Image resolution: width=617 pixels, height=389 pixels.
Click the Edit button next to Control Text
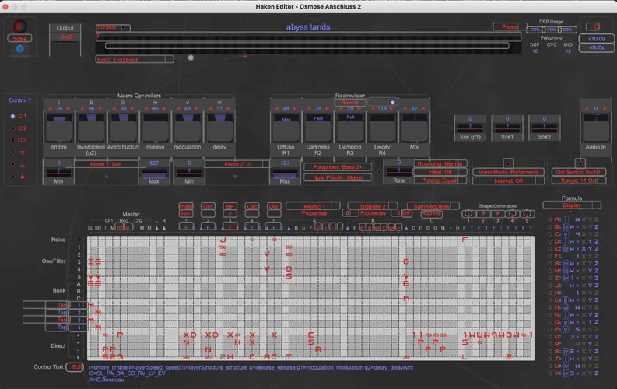76,366
